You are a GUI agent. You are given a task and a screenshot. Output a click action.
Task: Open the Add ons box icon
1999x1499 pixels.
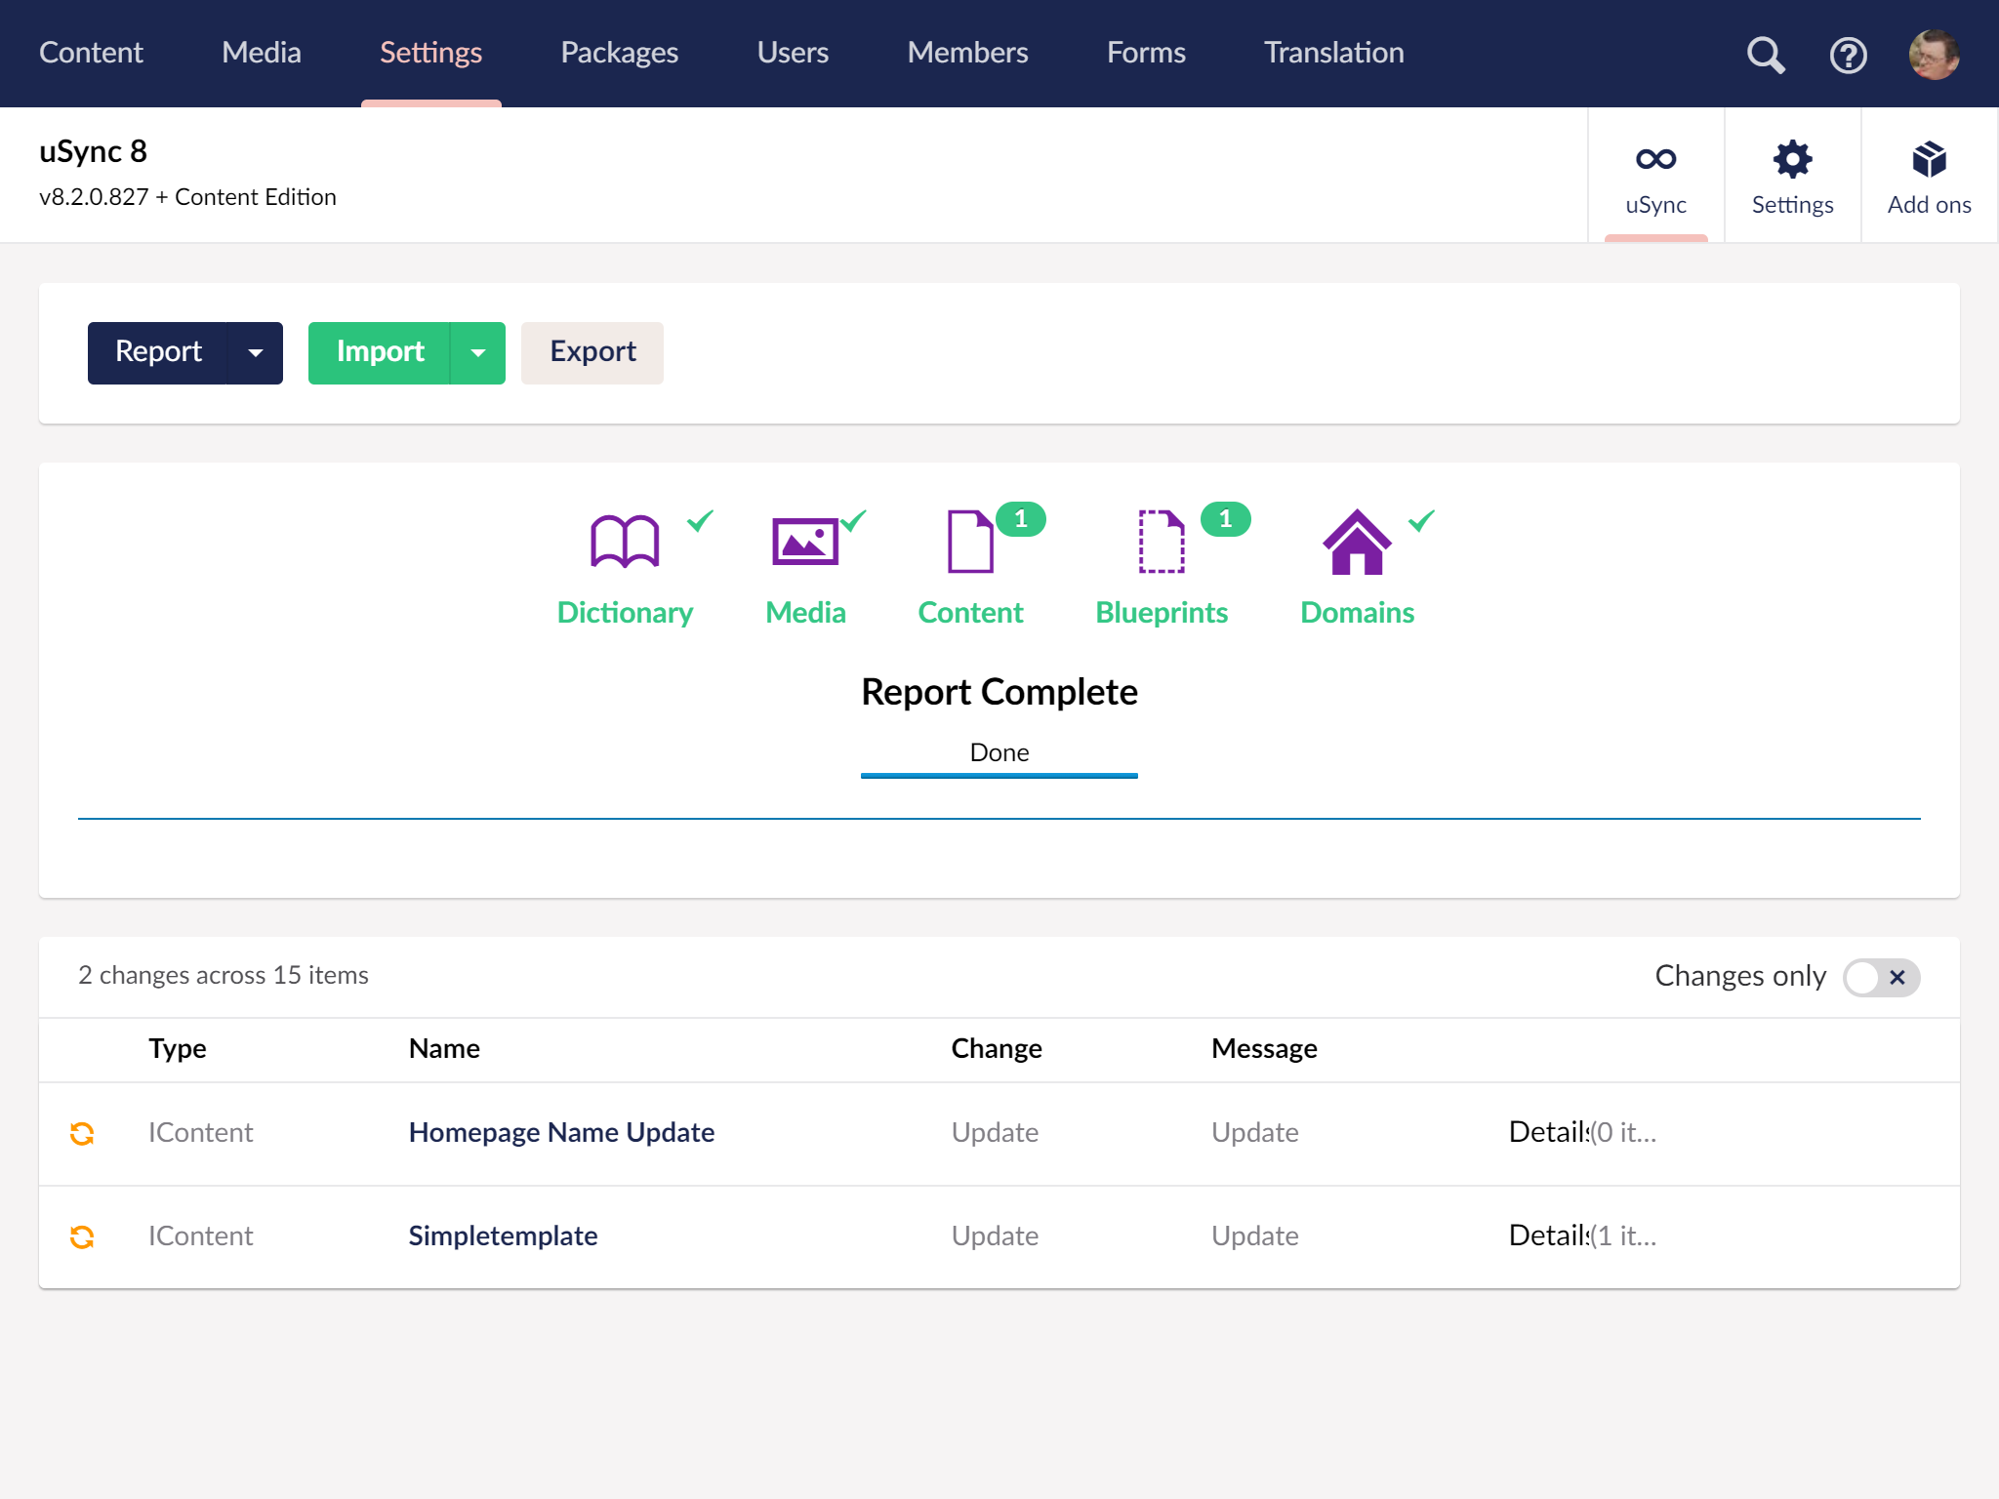point(1929,176)
